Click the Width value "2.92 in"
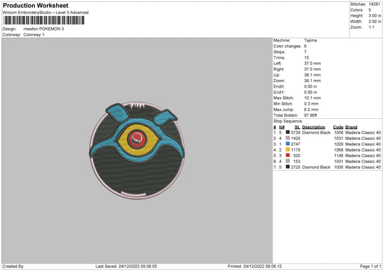 click(x=374, y=22)
